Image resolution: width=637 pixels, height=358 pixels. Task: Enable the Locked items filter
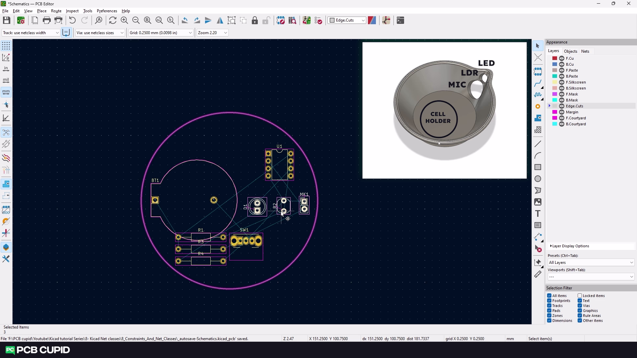(x=580, y=296)
